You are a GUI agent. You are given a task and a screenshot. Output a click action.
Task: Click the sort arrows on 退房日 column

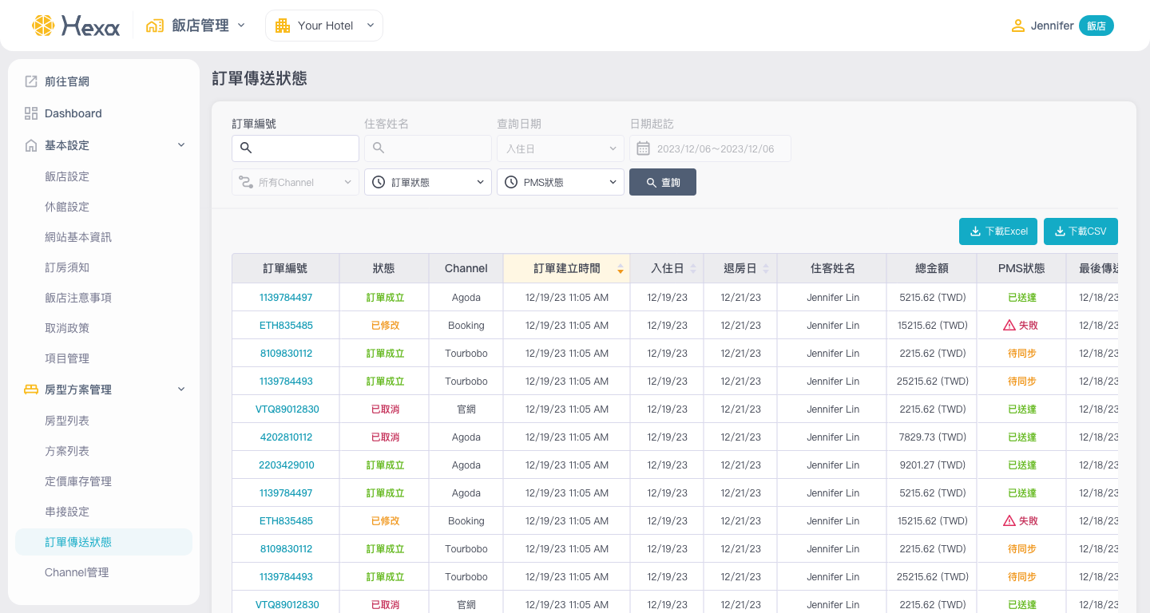766,269
